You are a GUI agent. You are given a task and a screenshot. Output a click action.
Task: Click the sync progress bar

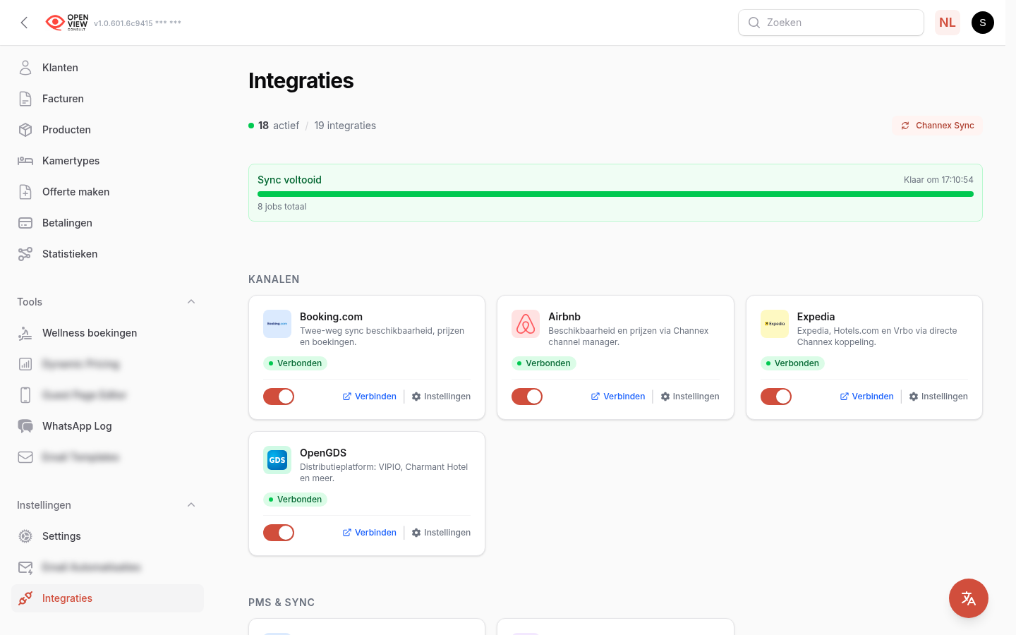click(x=615, y=194)
